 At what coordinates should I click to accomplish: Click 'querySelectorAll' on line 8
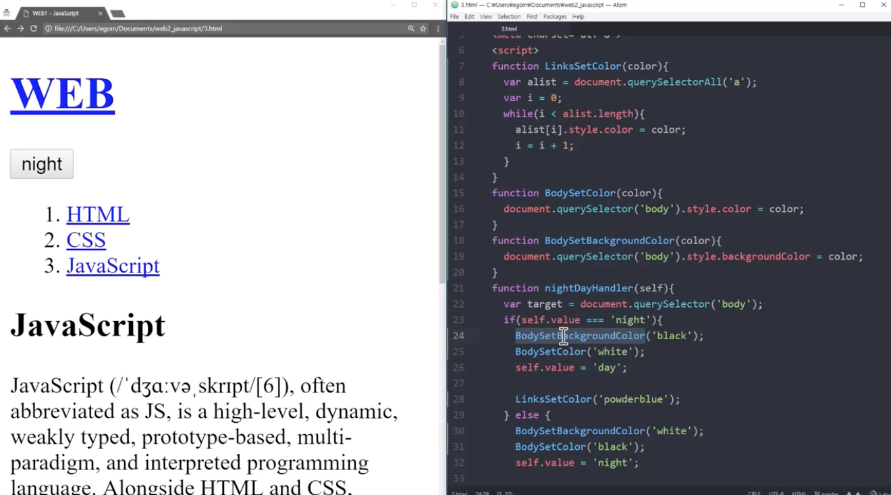(674, 82)
